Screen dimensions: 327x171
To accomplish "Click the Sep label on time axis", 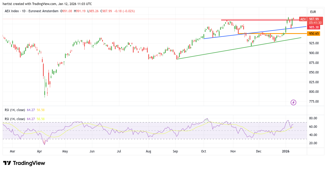I will [x=175, y=151].
